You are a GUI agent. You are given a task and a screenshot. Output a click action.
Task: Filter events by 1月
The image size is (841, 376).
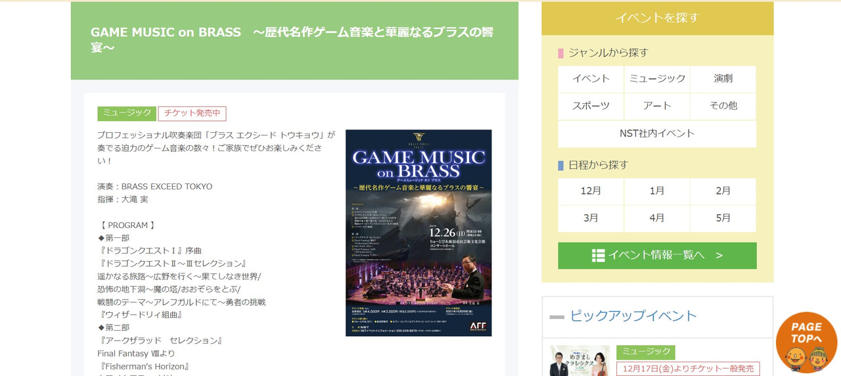pyautogui.click(x=657, y=191)
